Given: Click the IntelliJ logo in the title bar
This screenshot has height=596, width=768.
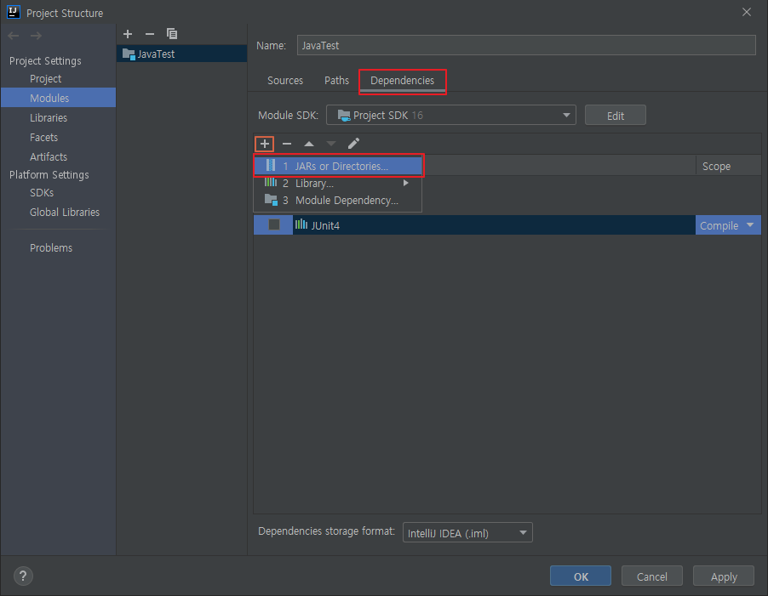Looking at the screenshot, I should [x=14, y=12].
